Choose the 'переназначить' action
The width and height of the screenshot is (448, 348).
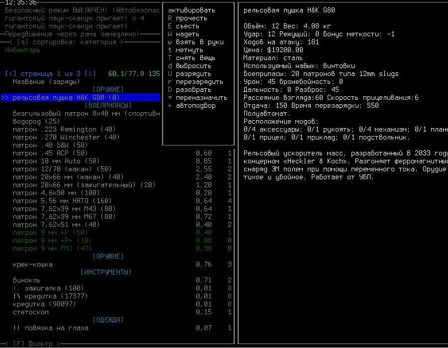pos(197,98)
